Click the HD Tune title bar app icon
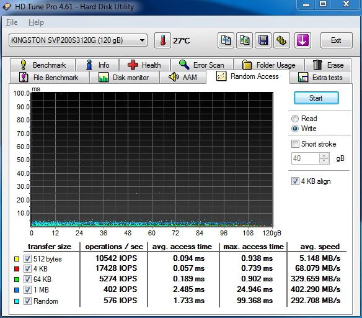Image resolution: width=362 pixels, height=318 pixels. (7, 6)
